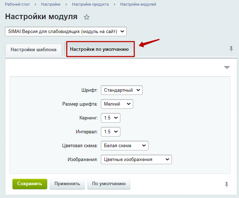This screenshot has width=239, height=198.
Task: Open the Шрифт dropdown
Action: point(122,90)
